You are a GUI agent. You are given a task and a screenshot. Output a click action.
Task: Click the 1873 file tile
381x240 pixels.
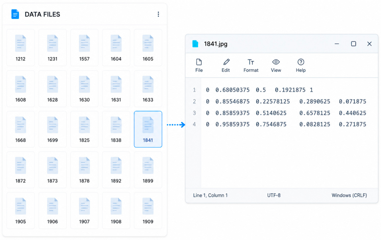(52, 170)
